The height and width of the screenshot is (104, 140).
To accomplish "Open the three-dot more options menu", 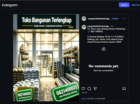I will point(124,18).
